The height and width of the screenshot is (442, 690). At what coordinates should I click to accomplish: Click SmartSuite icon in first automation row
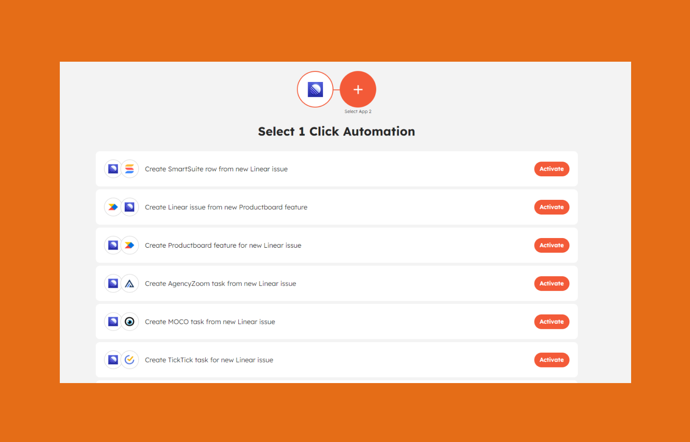click(130, 169)
